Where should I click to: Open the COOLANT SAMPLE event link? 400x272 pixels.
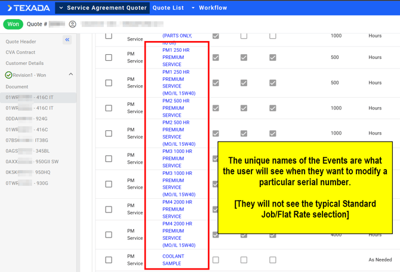point(173,260)
